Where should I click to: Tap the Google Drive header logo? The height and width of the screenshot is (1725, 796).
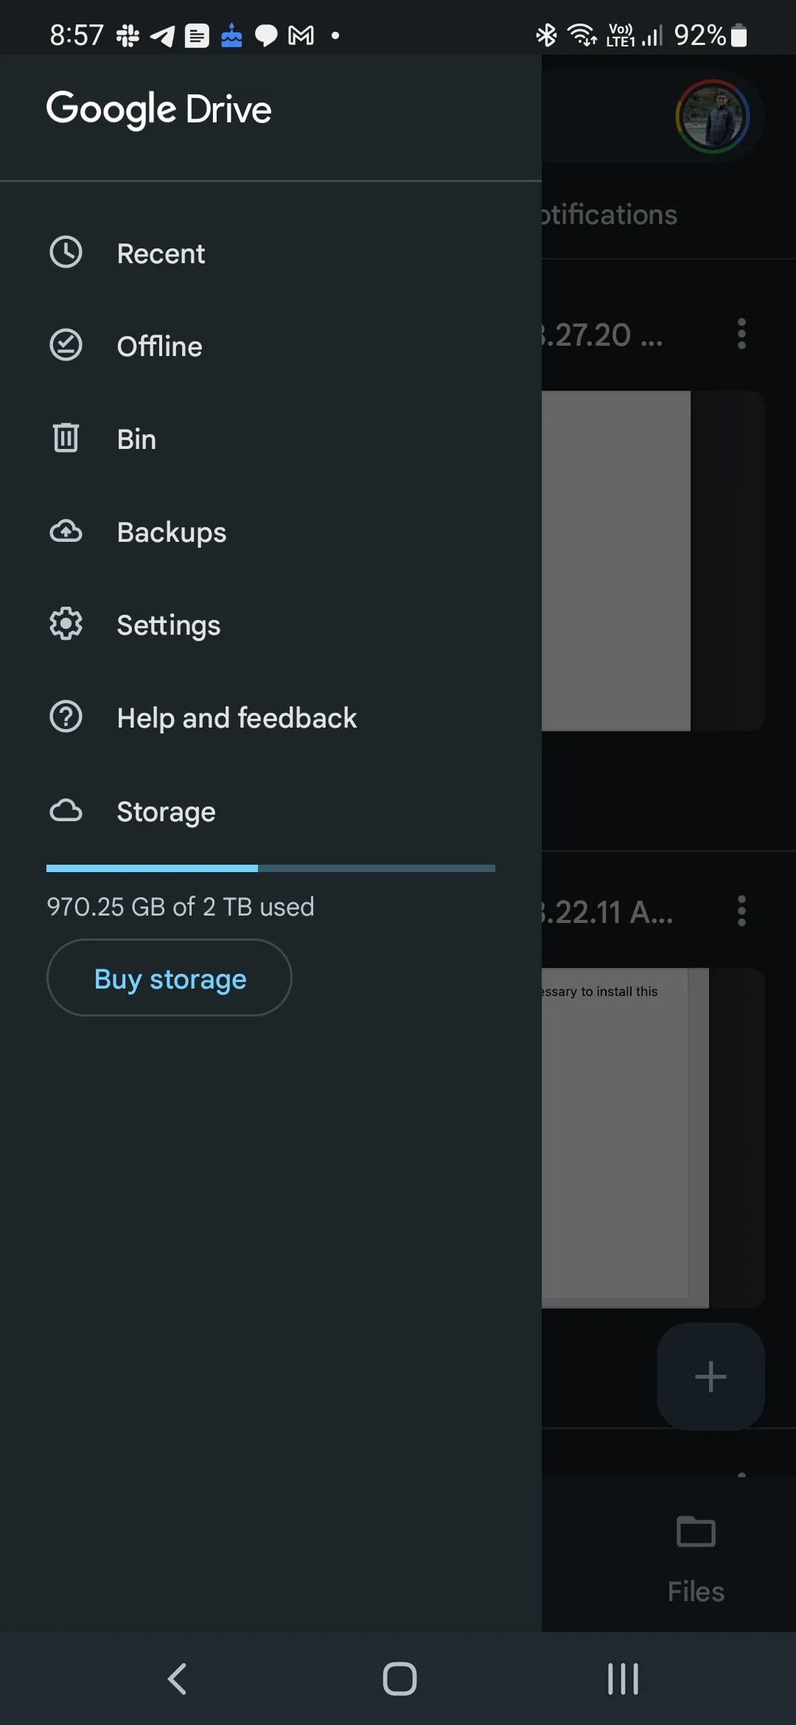(159, 108)
